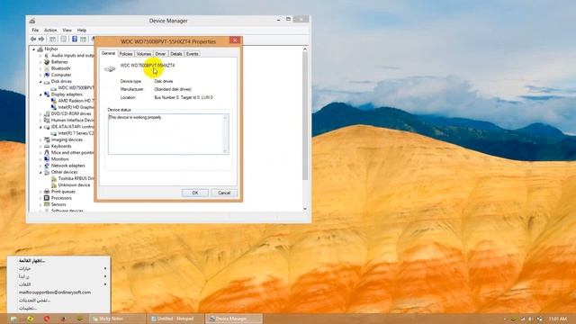Select Unknown device in the tree

pyautogui.click(x=74, y=185)
